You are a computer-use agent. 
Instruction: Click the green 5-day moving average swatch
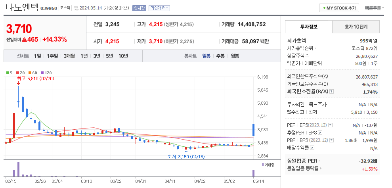(x=8, y=73)
